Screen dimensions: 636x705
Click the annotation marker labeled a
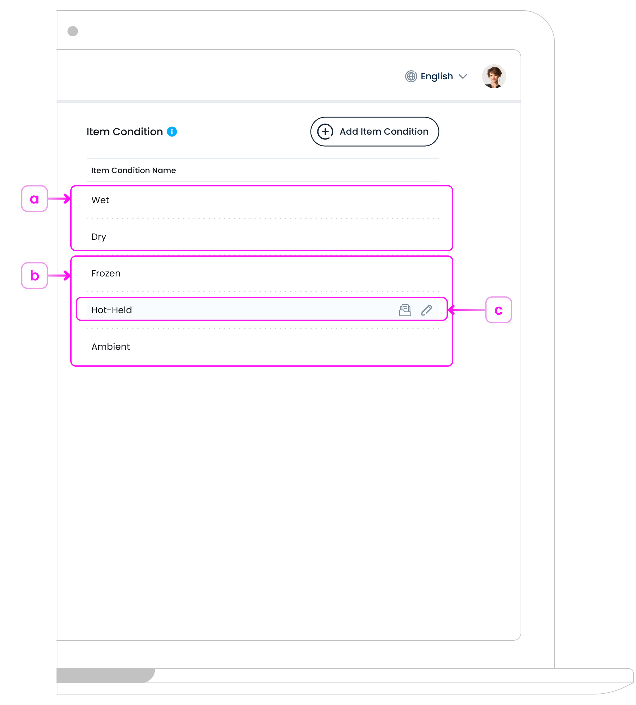coord(34,199)
